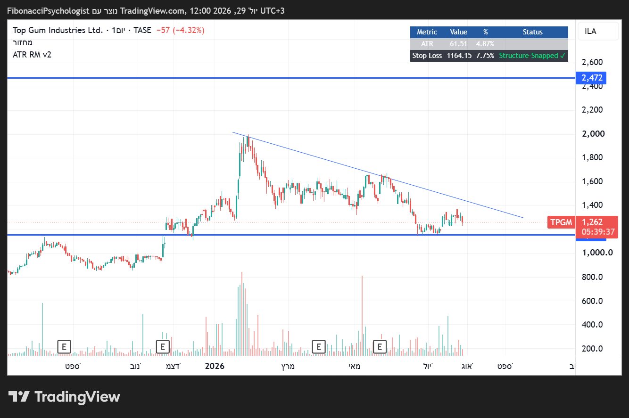Open the E earnings marker beside דצמ'
The image size is (629, 418).
163,347
